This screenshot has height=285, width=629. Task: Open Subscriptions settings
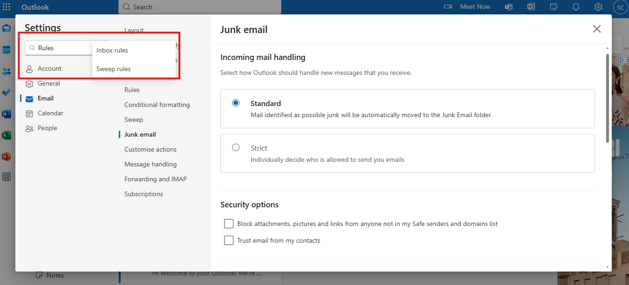coord(144,194)
